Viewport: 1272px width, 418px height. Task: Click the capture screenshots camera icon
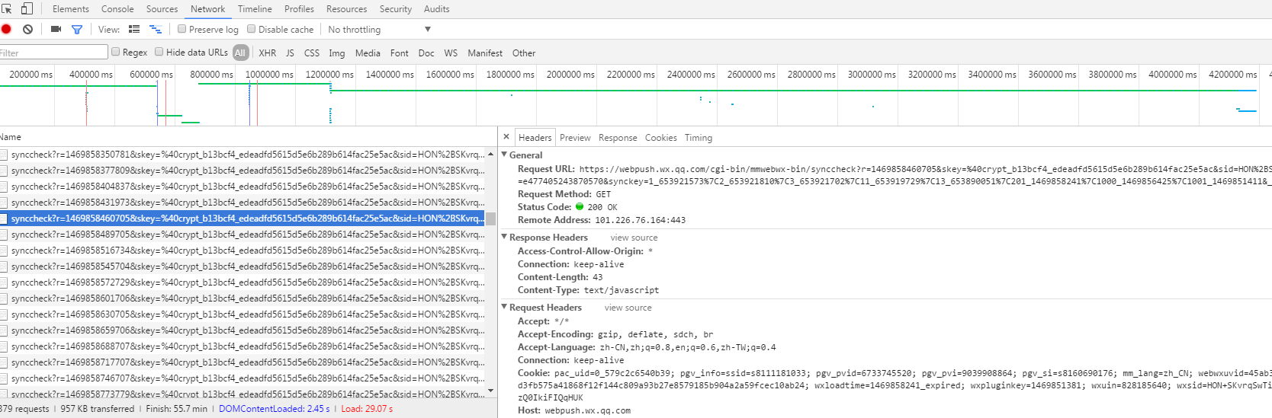click(x=56, y=29)
